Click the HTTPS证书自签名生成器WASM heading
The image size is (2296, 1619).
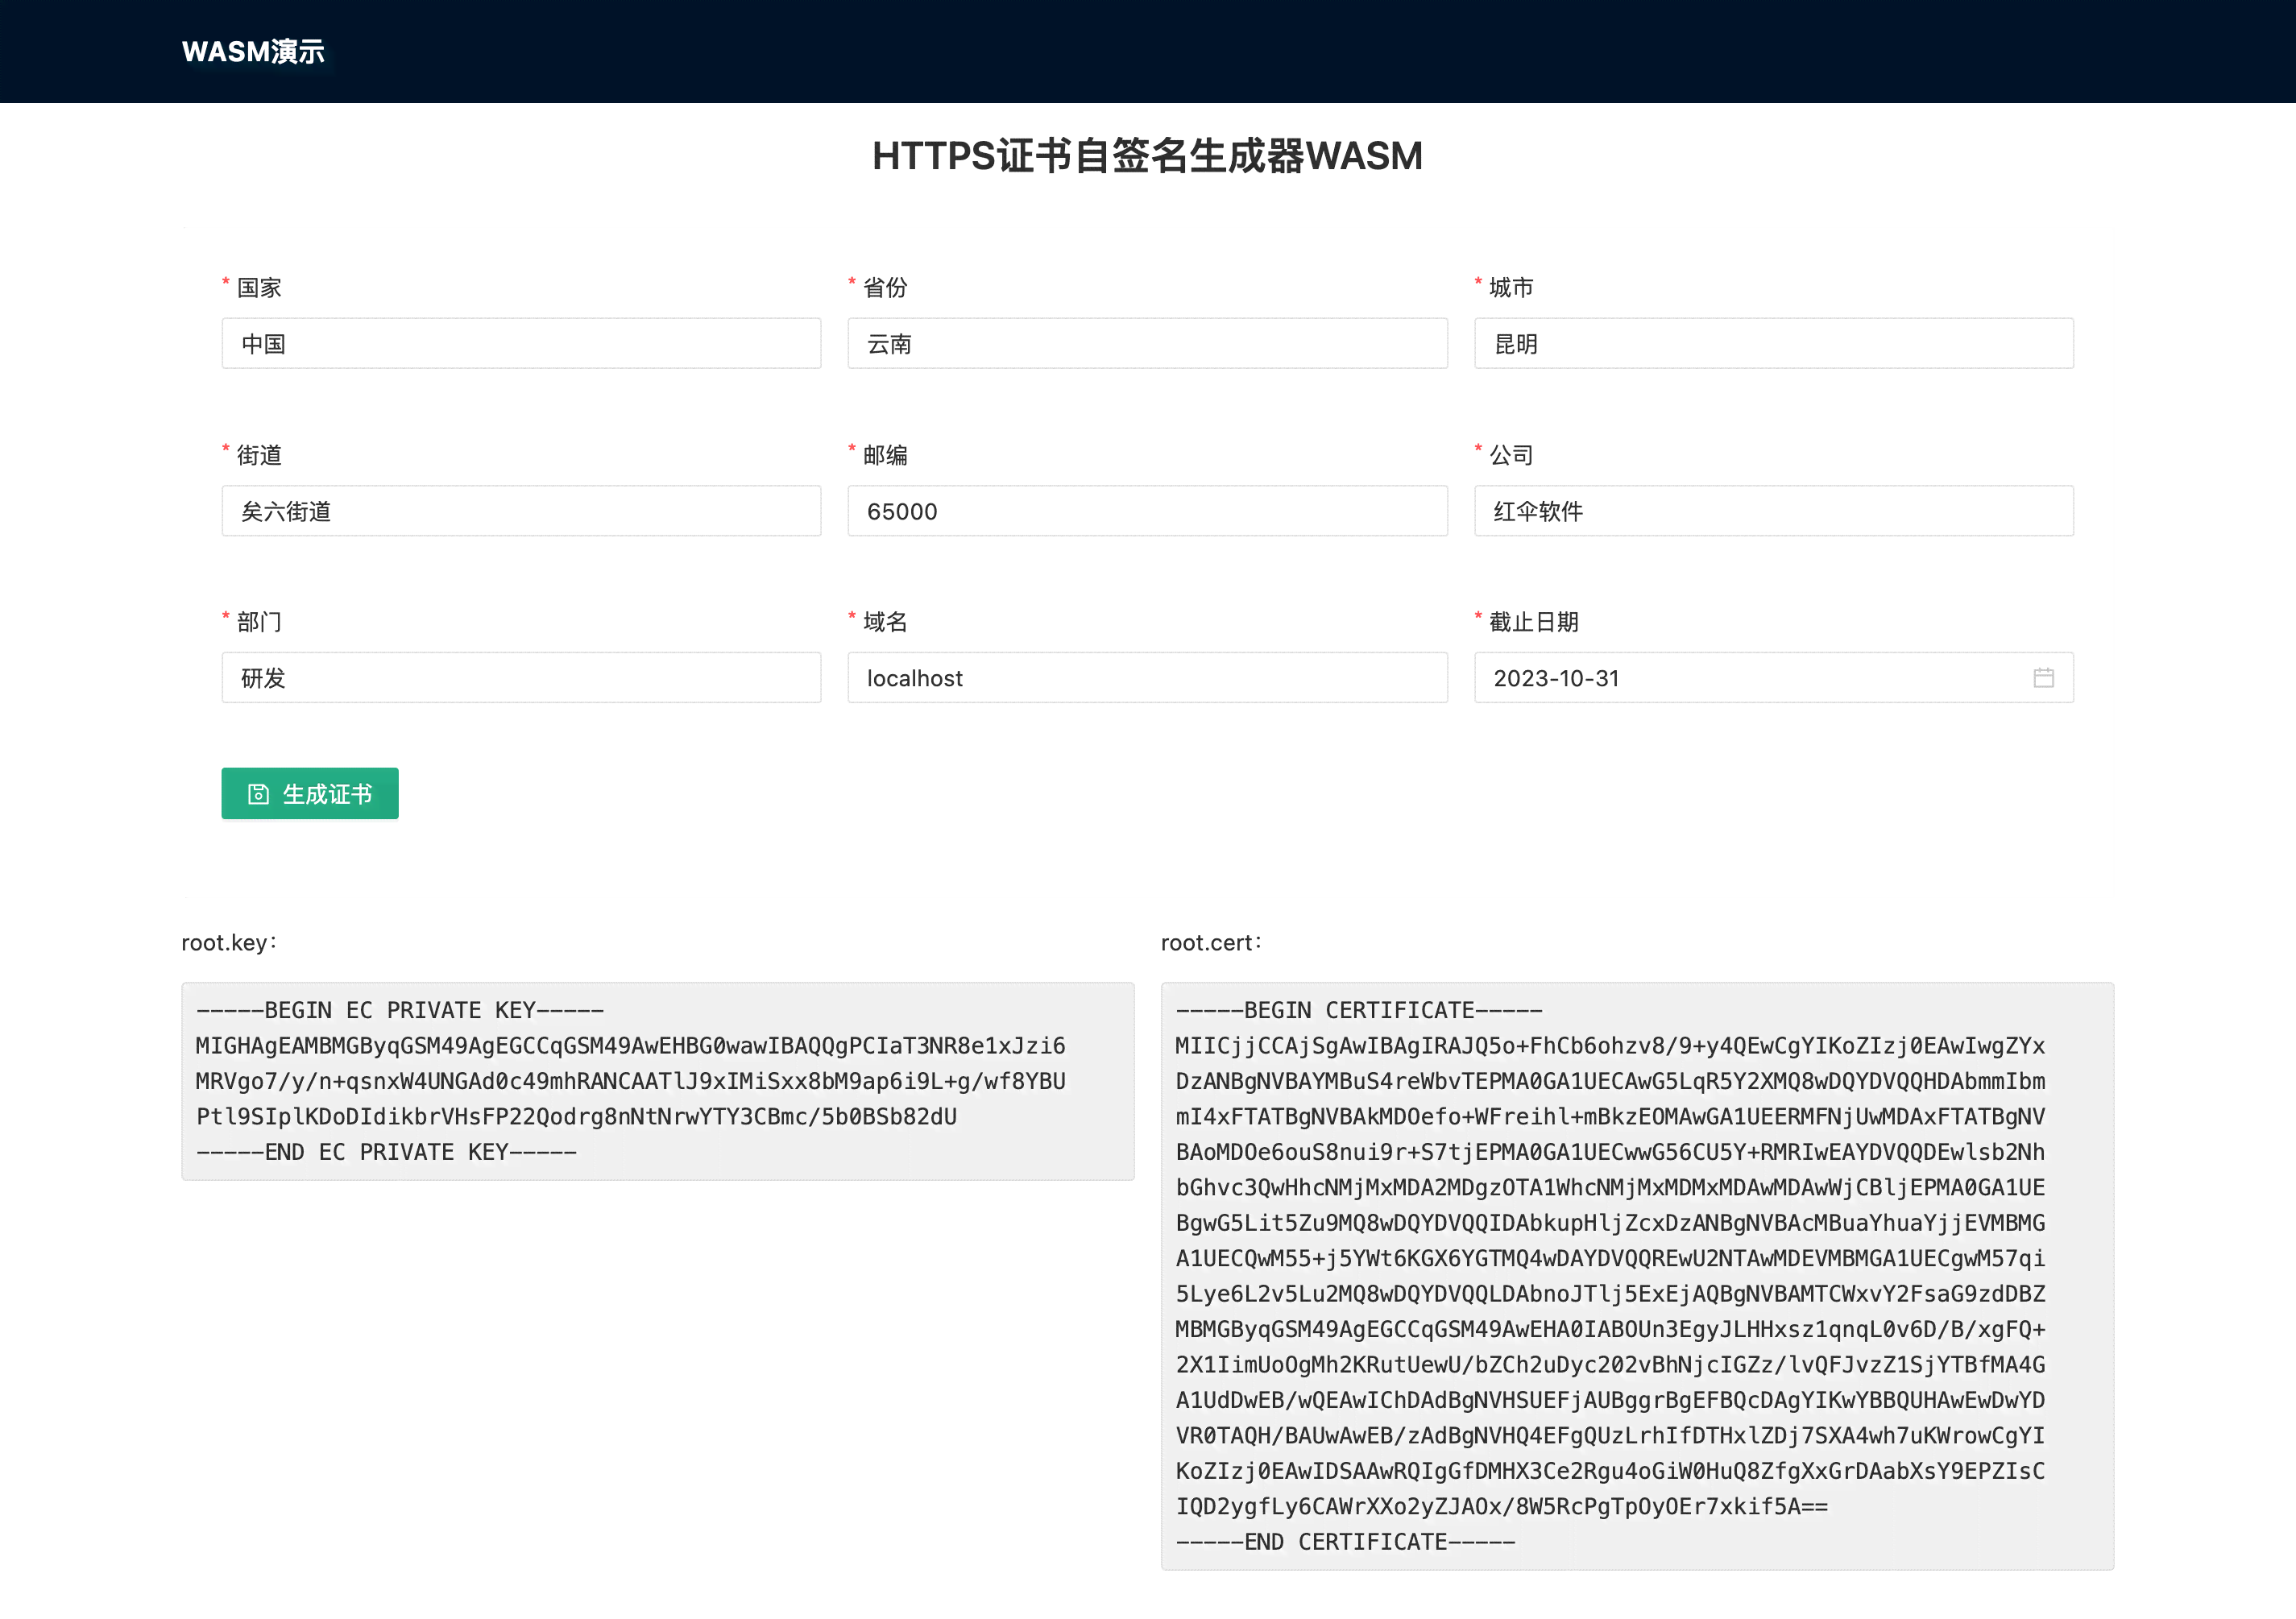1147,156
